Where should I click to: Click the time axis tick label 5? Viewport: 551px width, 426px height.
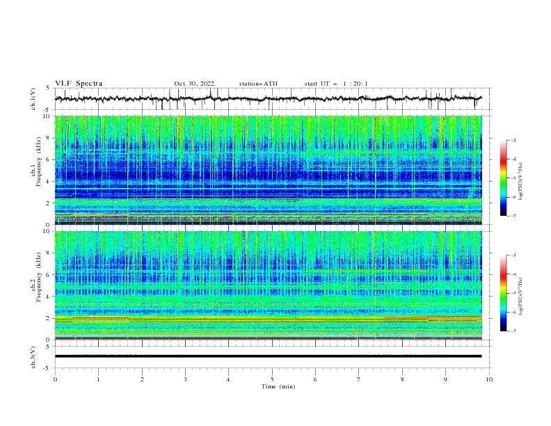click(x=272, y=379)
